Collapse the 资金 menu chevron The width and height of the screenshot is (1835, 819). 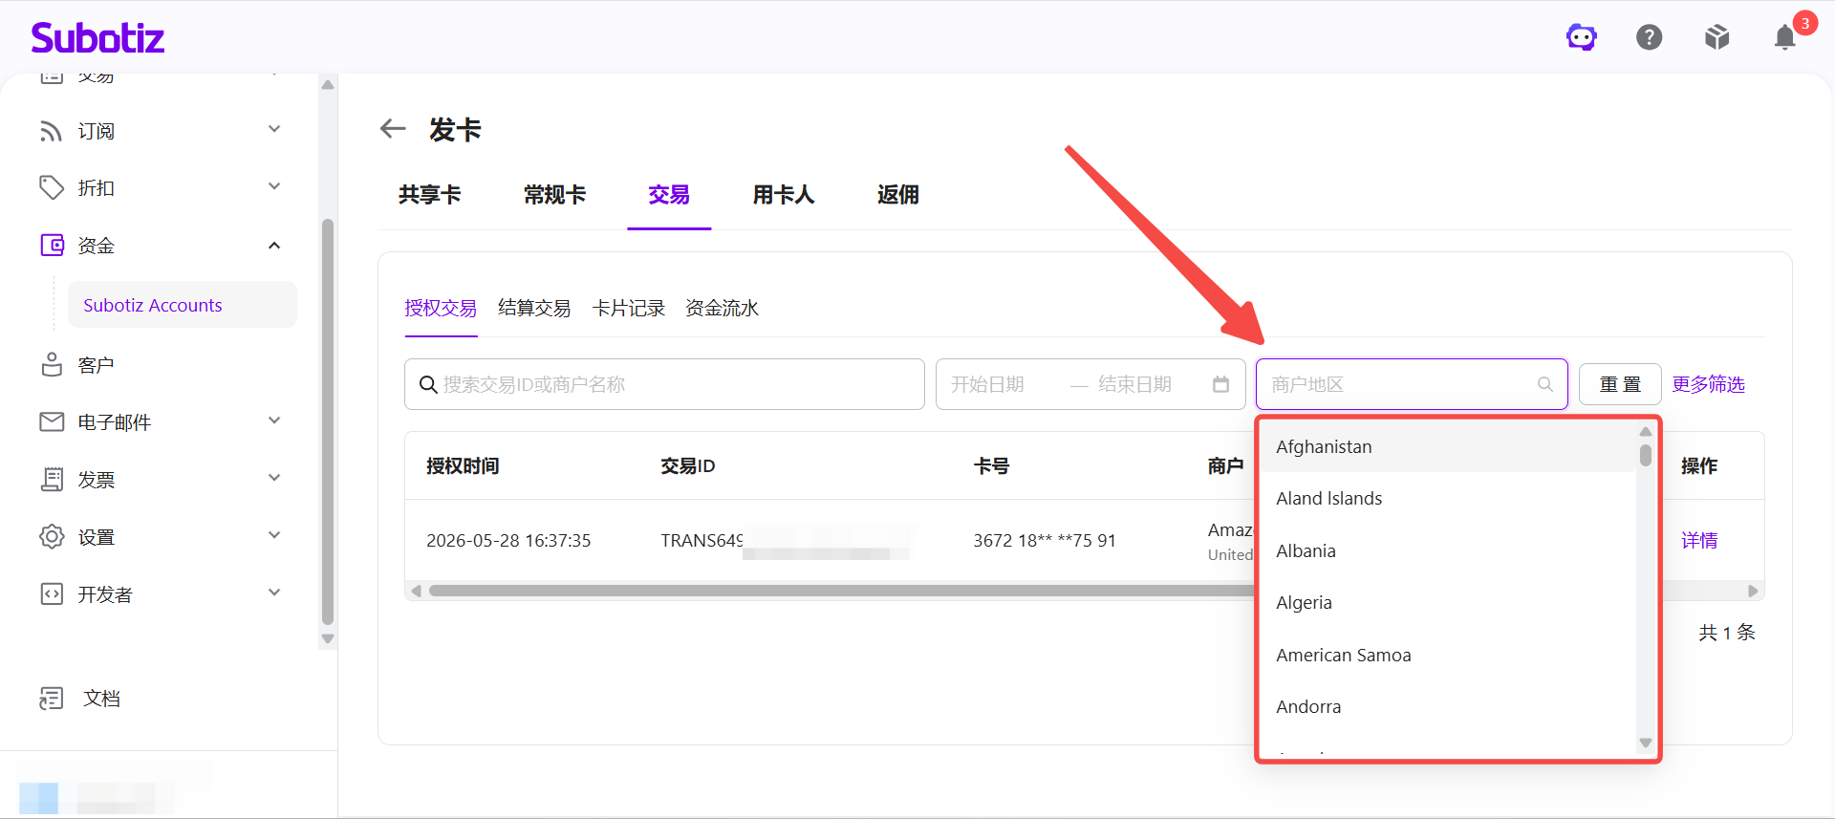tap(274, 246)
